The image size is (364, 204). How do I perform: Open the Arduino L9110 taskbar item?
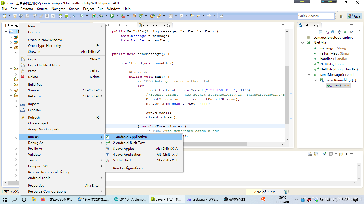(130, 199)
